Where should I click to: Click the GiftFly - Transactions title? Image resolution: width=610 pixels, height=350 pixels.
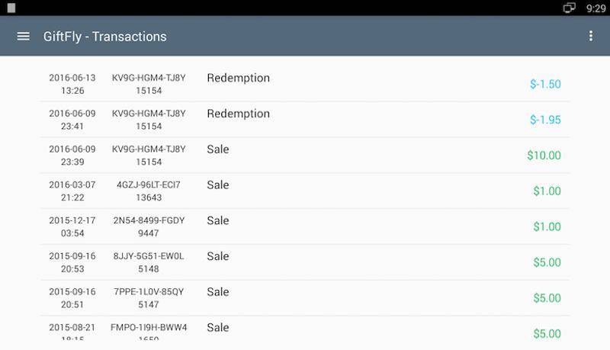coord(104,37)
